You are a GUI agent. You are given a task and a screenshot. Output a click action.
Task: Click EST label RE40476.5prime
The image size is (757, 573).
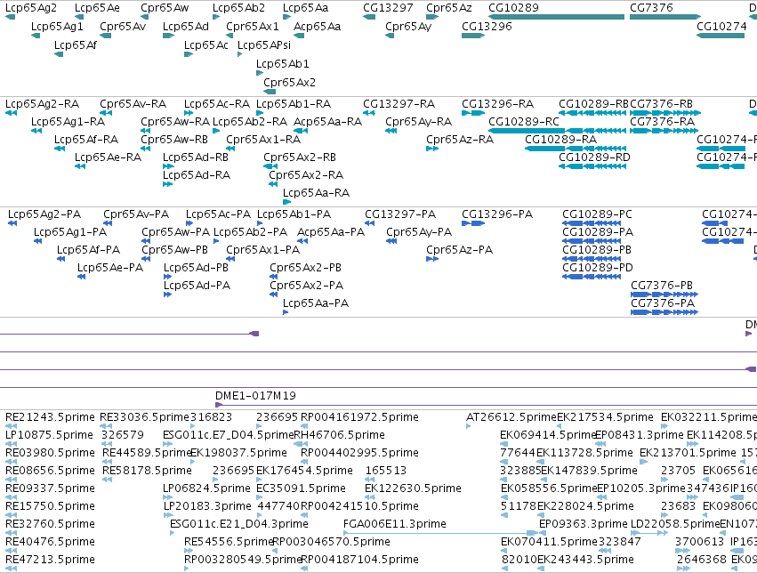click(50, 542)
